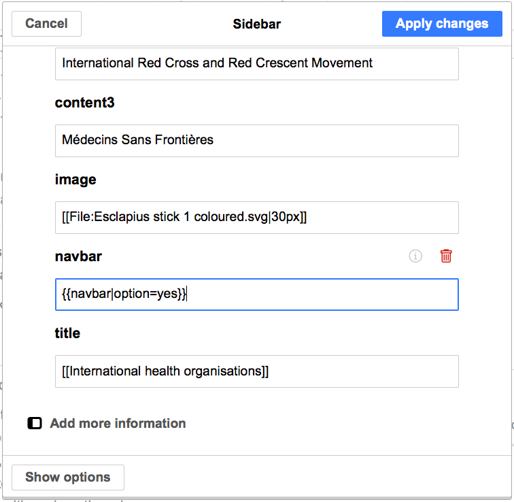Open Show options at the bottom
The image size is (514, 502).
(68, 477)
